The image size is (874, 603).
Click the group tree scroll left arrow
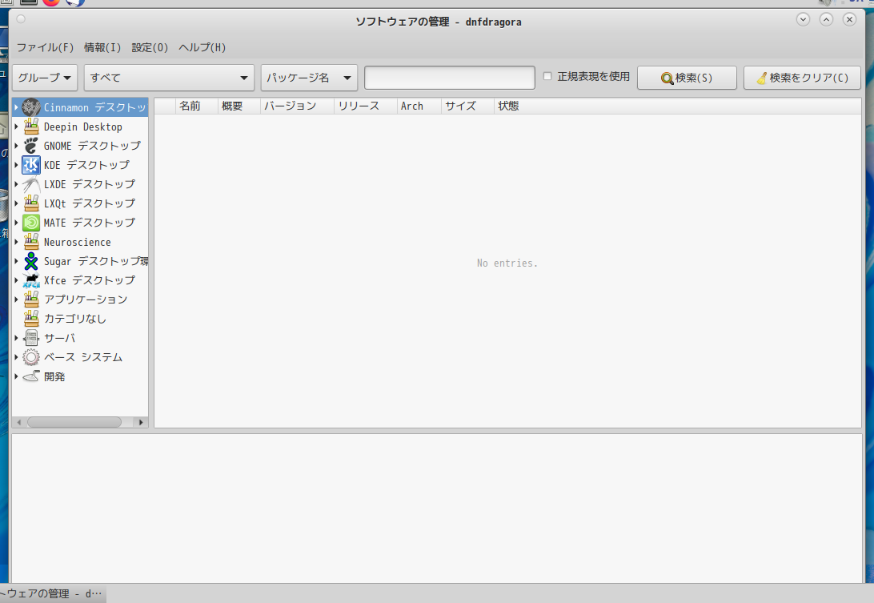pos(19,422)
